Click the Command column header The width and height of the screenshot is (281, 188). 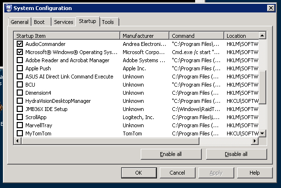[197, 36]
